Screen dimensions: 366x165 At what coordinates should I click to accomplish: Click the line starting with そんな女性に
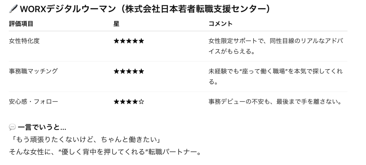point(105,148)
